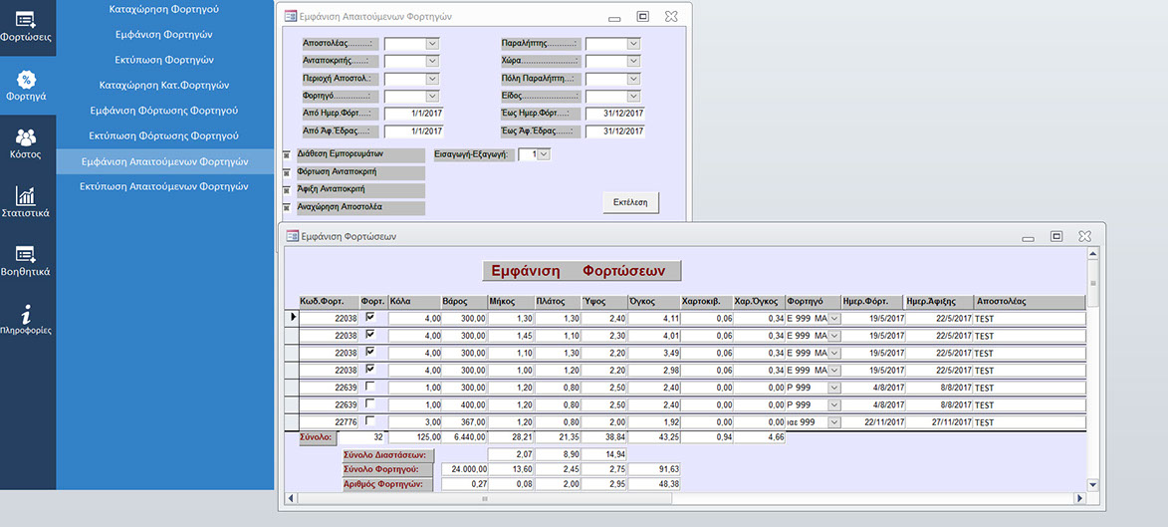The image size is (1168, 527).
Task: Open the Φορτώσεις sidebar section
Action: 26,26
